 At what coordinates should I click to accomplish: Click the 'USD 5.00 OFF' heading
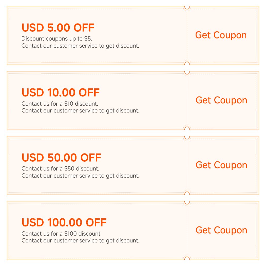pyautogui.click(x=58, y=28)
